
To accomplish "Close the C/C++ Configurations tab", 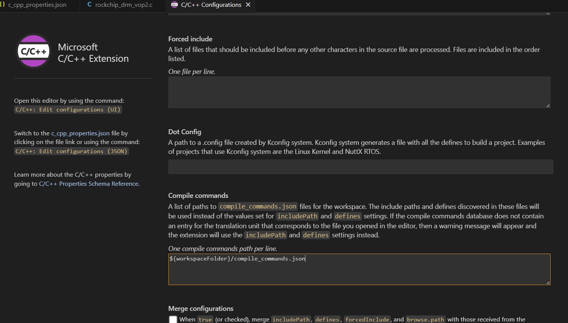I will (x=248, y=5).
